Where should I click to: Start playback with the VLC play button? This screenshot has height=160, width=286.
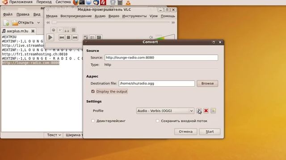point(50,37)
